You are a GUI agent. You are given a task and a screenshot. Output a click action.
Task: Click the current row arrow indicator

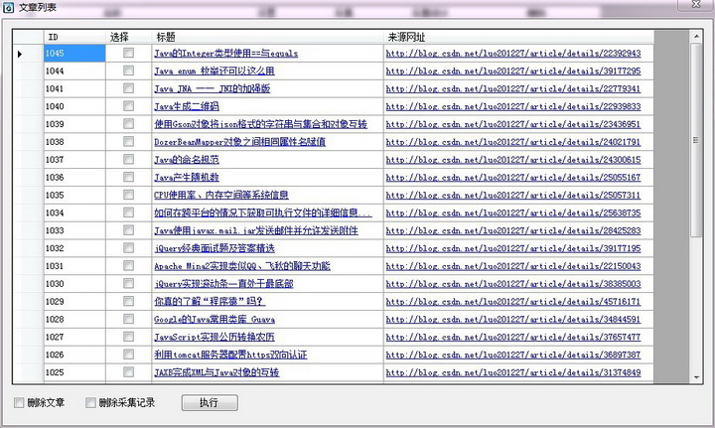point(20,55)
